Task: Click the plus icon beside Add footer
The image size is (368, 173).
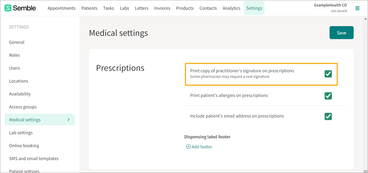Action: pyautogui.click(x=188, y=146)
